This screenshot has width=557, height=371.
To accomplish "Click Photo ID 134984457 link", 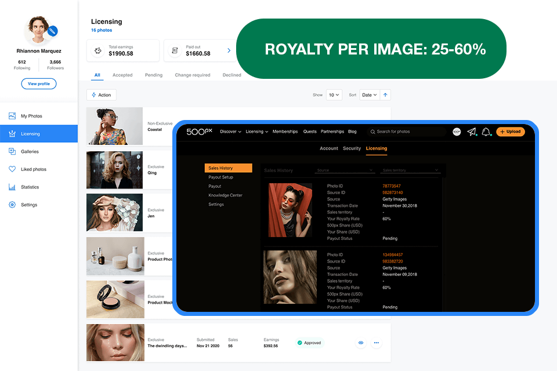I will pos(393,255).
